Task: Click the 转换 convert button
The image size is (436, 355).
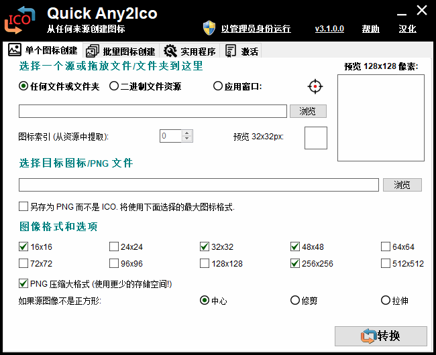Action: 381,336
